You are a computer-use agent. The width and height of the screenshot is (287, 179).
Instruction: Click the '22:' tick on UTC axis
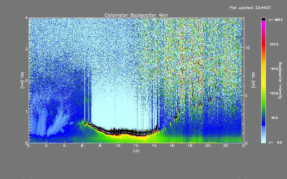[226, 146]
